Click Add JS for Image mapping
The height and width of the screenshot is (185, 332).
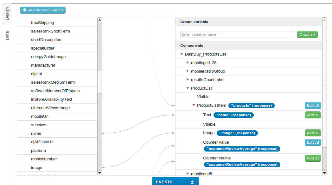coord(313,133)
